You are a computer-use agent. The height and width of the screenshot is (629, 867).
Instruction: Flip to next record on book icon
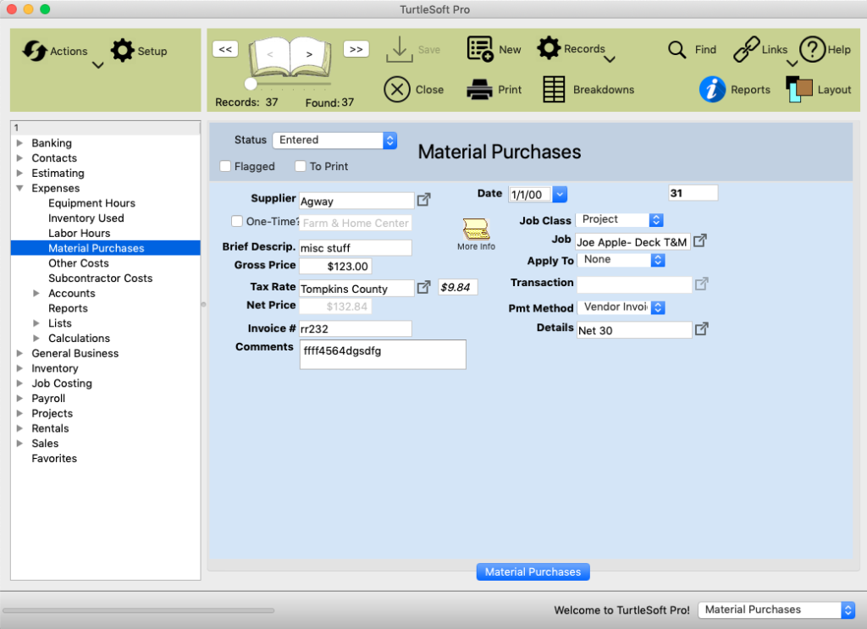309,54
